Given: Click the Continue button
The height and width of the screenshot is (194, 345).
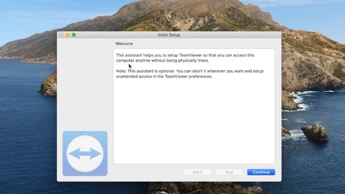Looking at the screenshot, I should coord(261,172).
